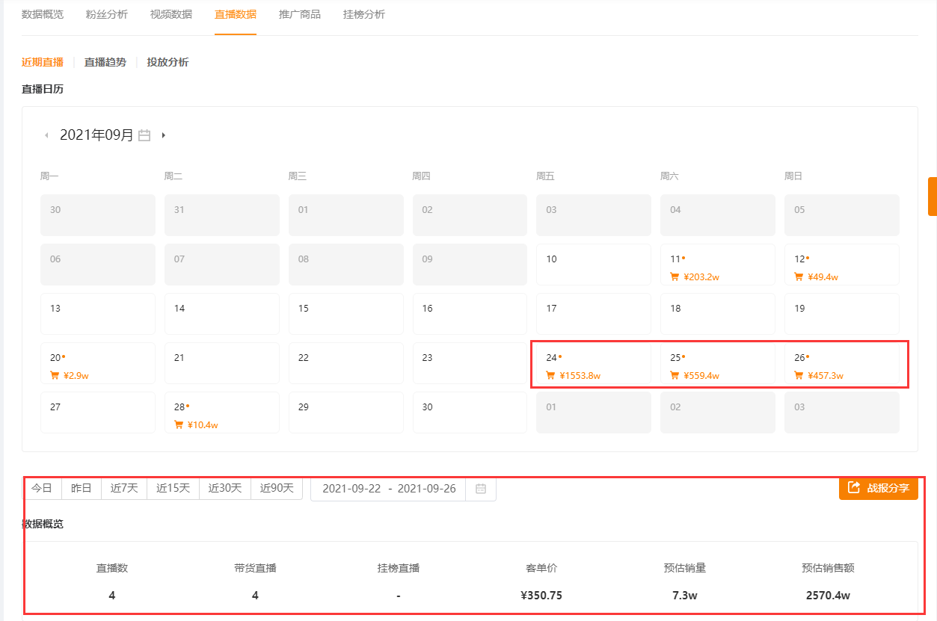
Task: Select the 近90天 time range option
Action: [277, 489]
